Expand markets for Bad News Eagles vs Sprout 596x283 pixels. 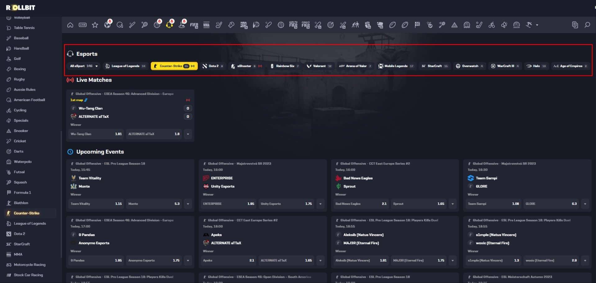tap(453, 204)
